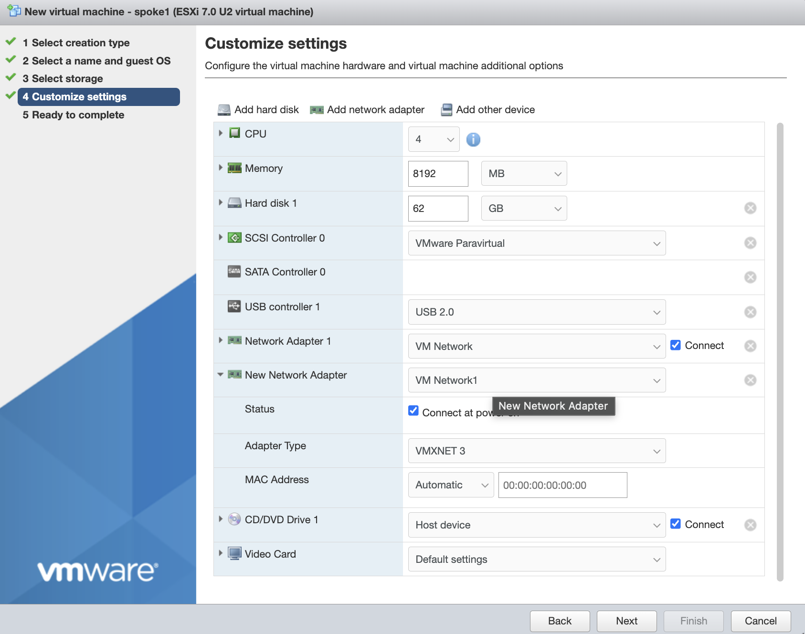Toggle Connect at power on checkbox
Screen dimensions: 805x634
click(x=413, y=411)
